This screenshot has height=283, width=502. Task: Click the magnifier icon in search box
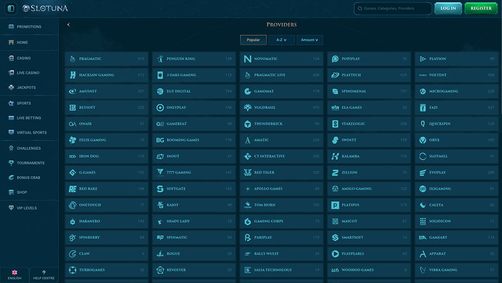tap(360, 8)
